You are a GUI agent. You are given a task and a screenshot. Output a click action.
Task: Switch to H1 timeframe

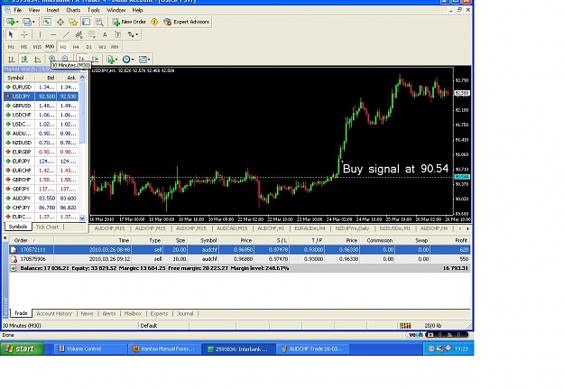(63, 47)
